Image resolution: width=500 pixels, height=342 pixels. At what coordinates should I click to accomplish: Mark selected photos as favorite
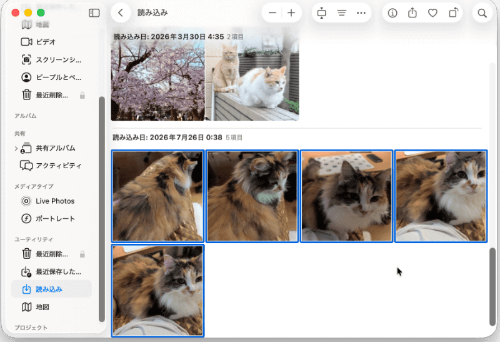(x=432, y=13)
